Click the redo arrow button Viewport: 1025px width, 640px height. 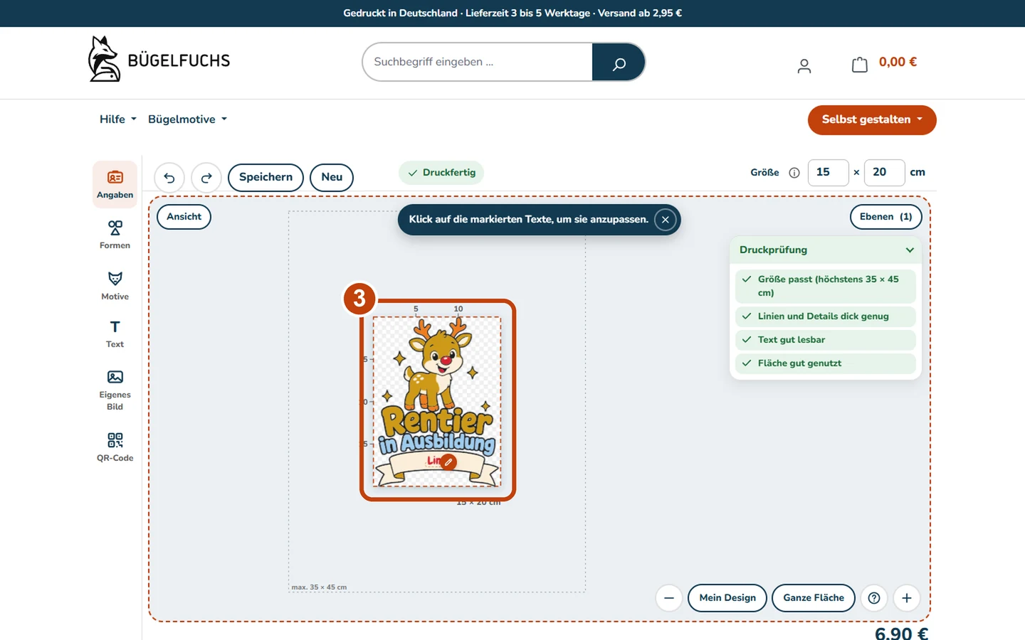(206, 178)
